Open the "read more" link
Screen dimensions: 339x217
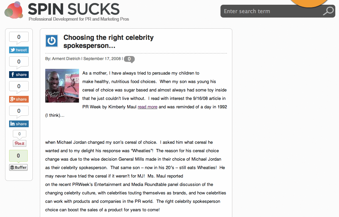[x=148, y=107]
